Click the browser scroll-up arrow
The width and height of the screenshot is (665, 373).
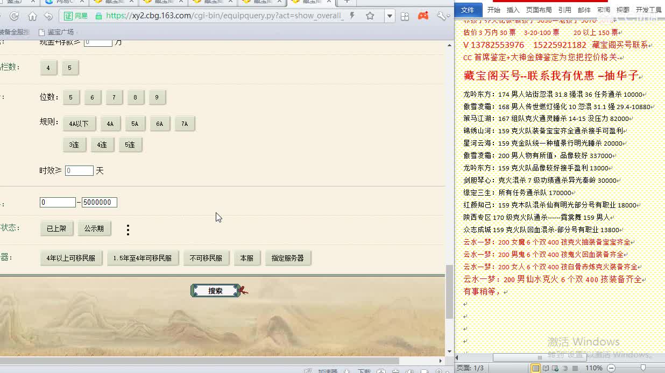(x=449, y=46)
